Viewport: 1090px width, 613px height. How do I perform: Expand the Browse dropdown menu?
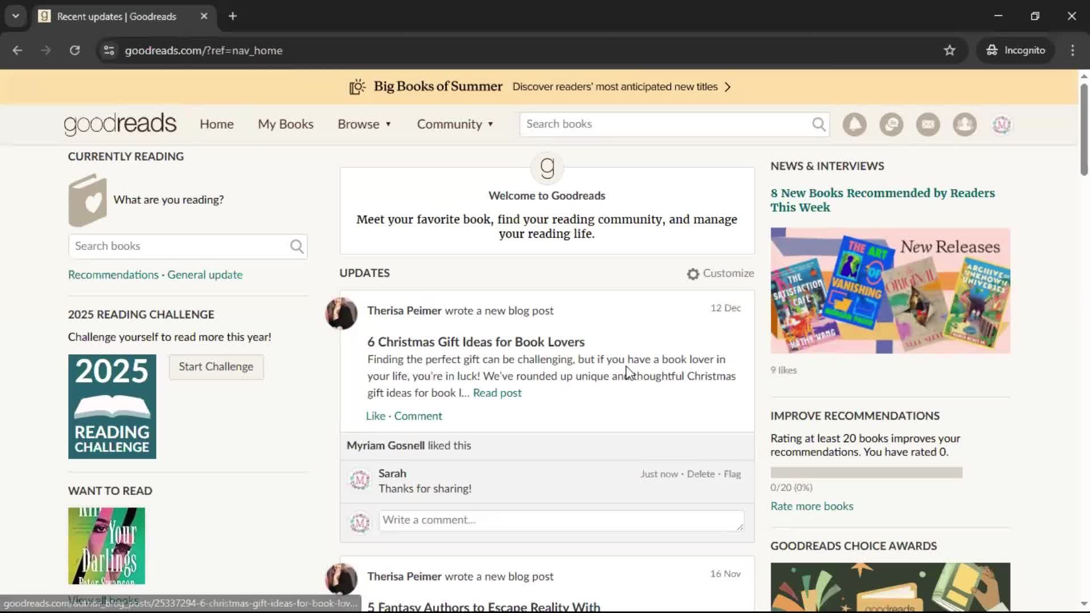pyautogui.click(x=364, y=124)
